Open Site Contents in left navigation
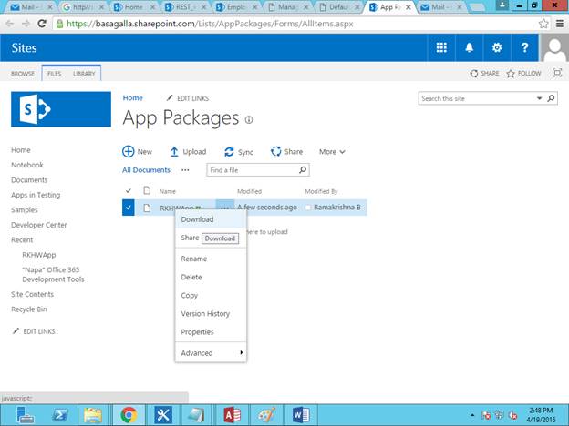Screen dimensions: 569x426 pyautogui.click(x=32, y=294)
